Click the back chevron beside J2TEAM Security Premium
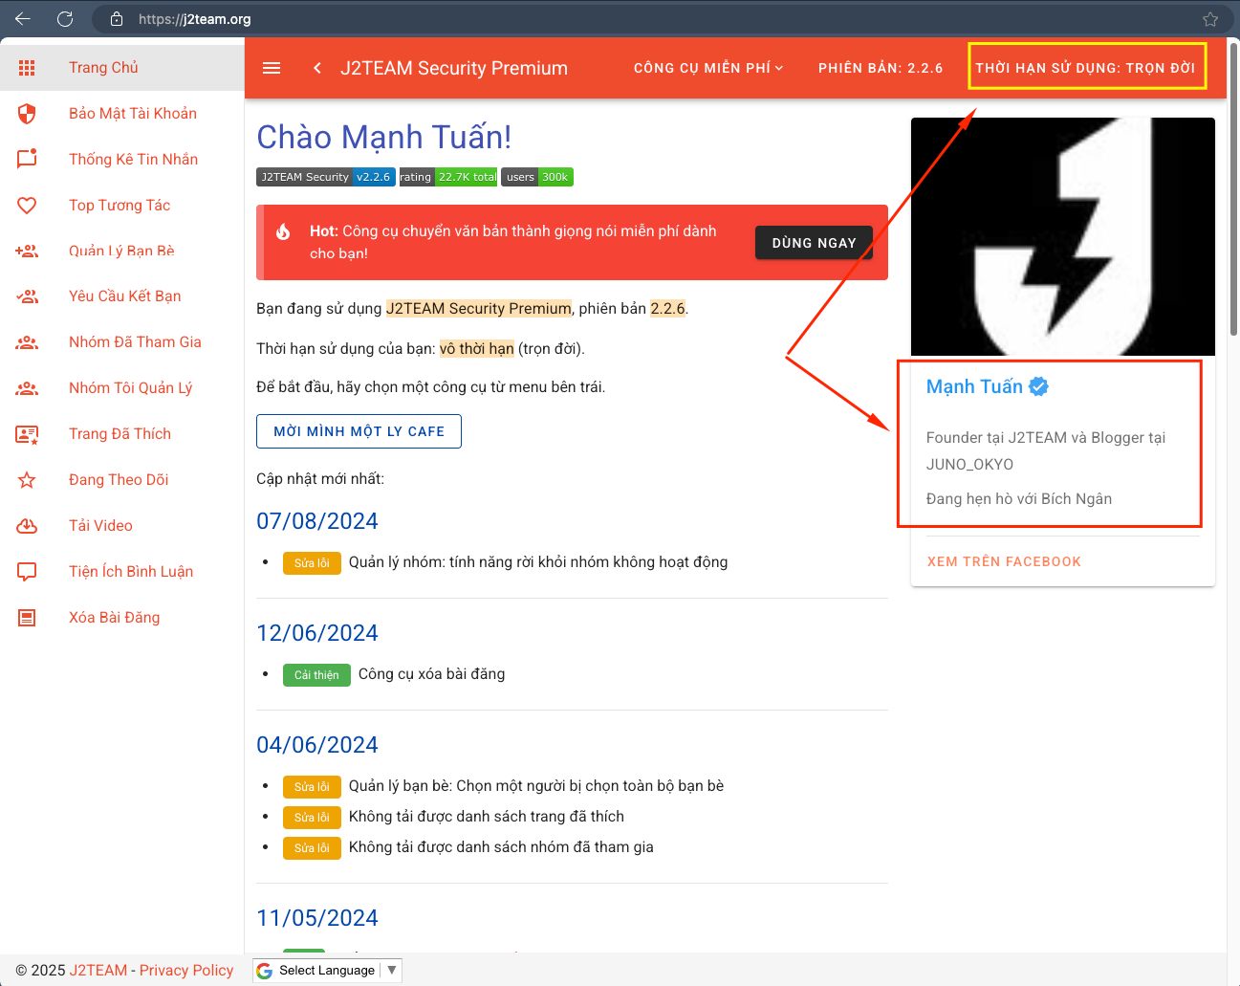Viewport: 1240px width, 986px height. click(x=317, y=68)
